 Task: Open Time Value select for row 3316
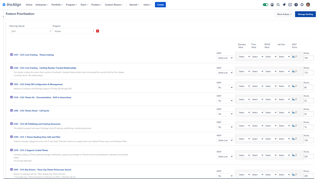pyautogui.click(x=257, y=99)
